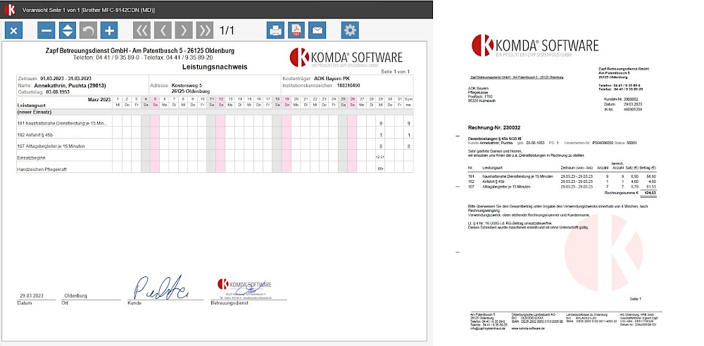Send the document by email envelope icon
This screenshot has width=704, height=346.
tap(318, 30)
